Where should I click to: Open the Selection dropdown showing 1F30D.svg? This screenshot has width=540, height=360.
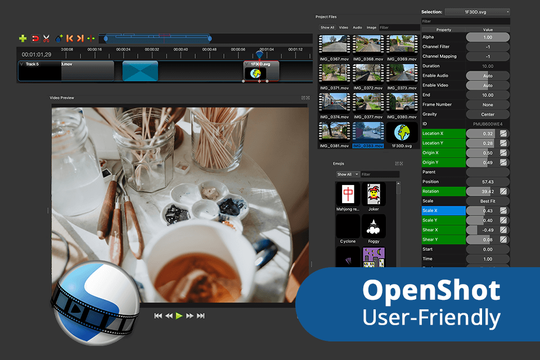tap(478, 12)
